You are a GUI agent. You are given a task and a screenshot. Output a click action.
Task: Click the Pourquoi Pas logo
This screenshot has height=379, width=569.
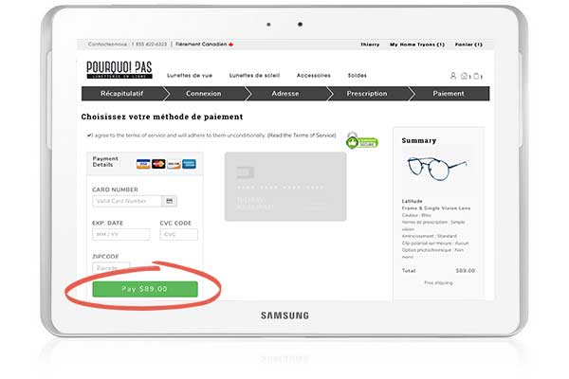119,69
